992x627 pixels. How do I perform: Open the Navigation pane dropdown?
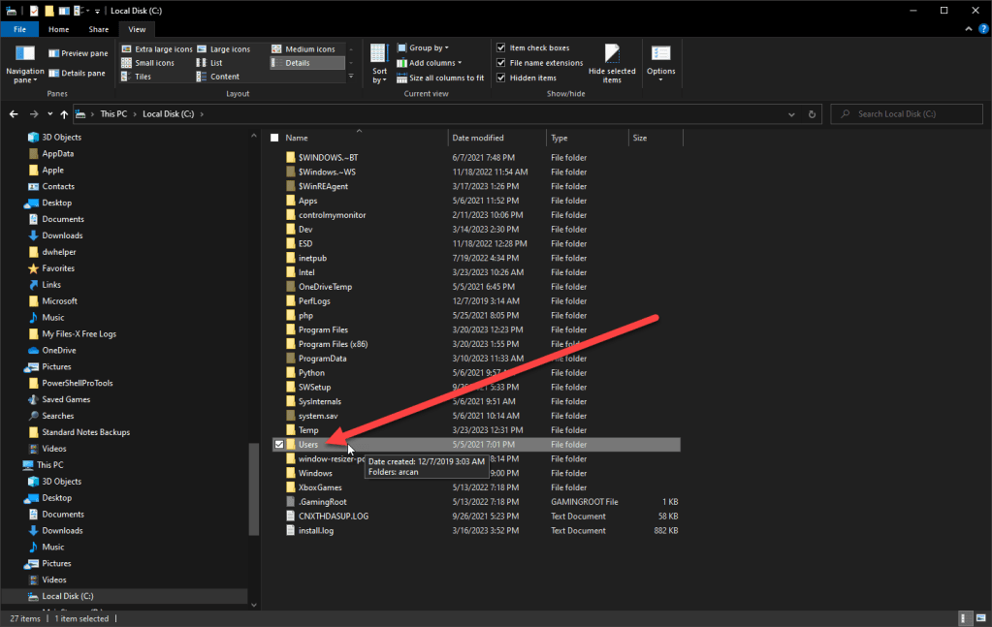24,63
